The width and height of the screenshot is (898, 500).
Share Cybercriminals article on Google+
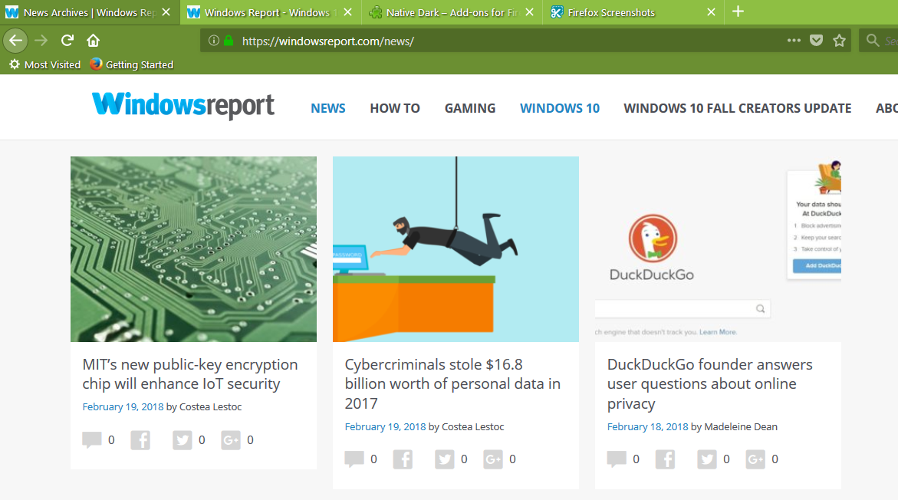pyautogui.click(x=493, y=459)
